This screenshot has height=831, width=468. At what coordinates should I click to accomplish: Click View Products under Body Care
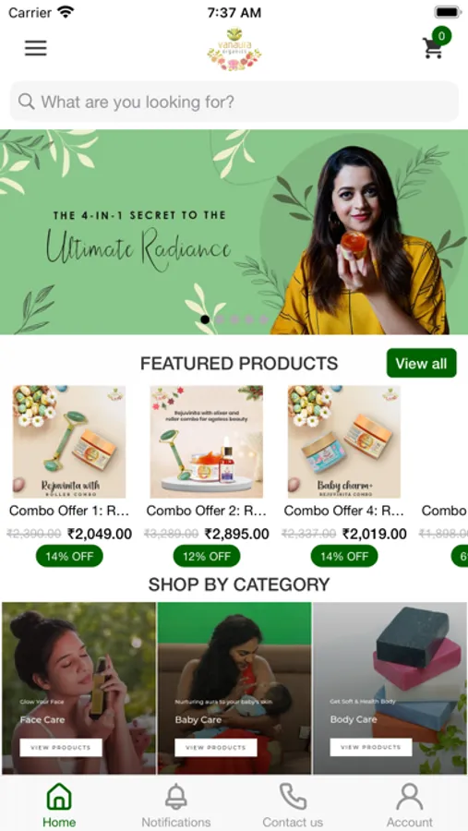click(x=371, y=747)
